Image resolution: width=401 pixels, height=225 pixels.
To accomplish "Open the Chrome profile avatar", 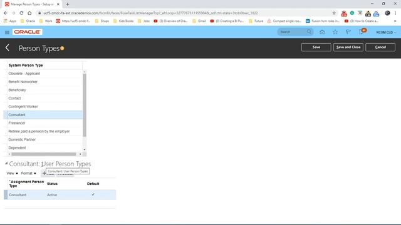I will coord(387,13).
